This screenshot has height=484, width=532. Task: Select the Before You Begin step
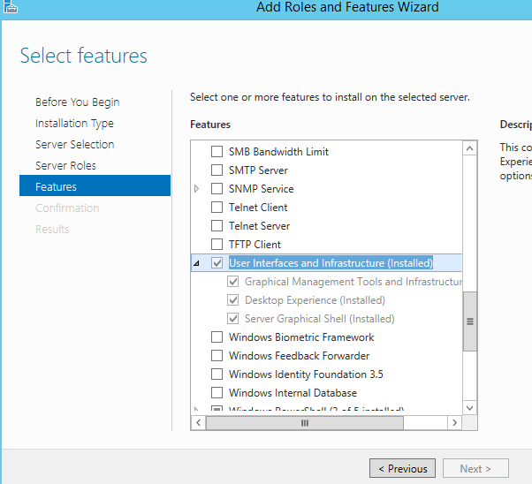pyautogui.click(x=78, y=102)
